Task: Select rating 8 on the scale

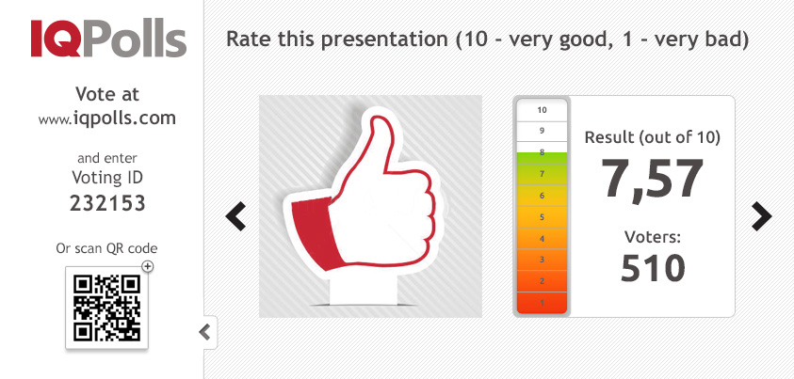Action: [542, 152]
